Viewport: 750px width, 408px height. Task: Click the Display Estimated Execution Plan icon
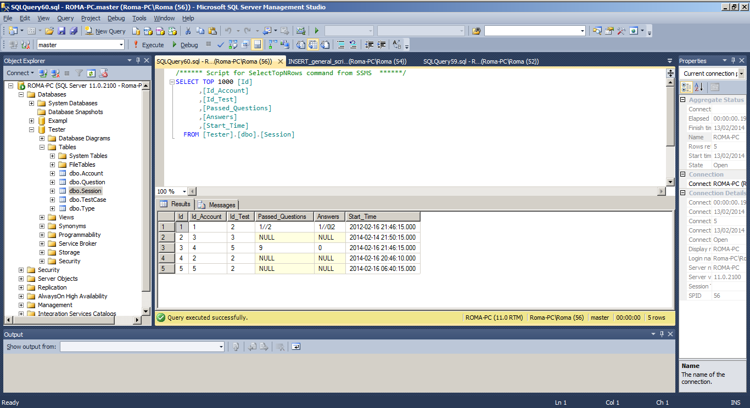[233, 44]
